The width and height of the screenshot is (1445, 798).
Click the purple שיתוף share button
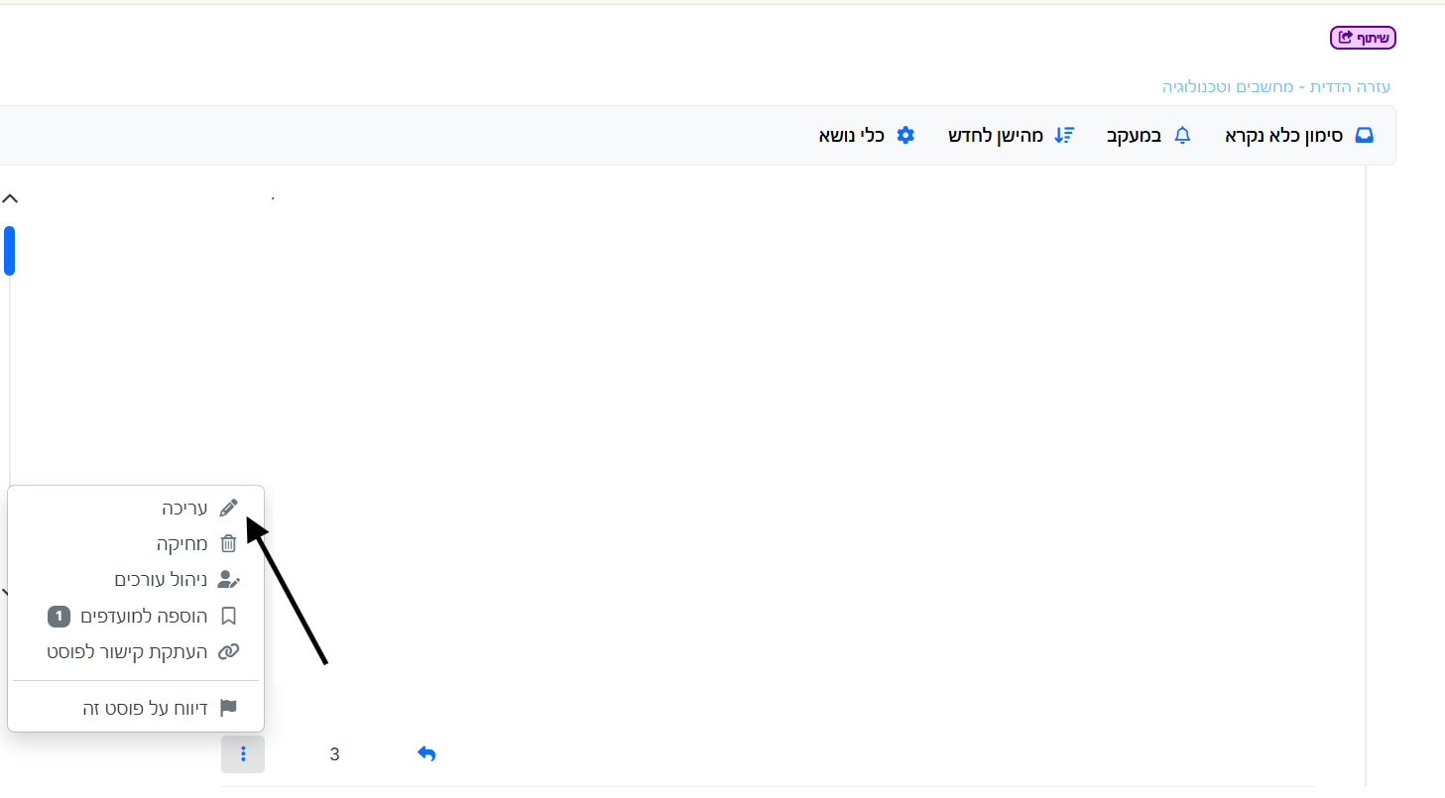(1363, 38)
